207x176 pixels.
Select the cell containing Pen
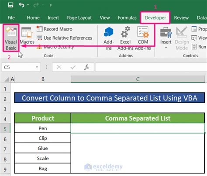[43, 128]
